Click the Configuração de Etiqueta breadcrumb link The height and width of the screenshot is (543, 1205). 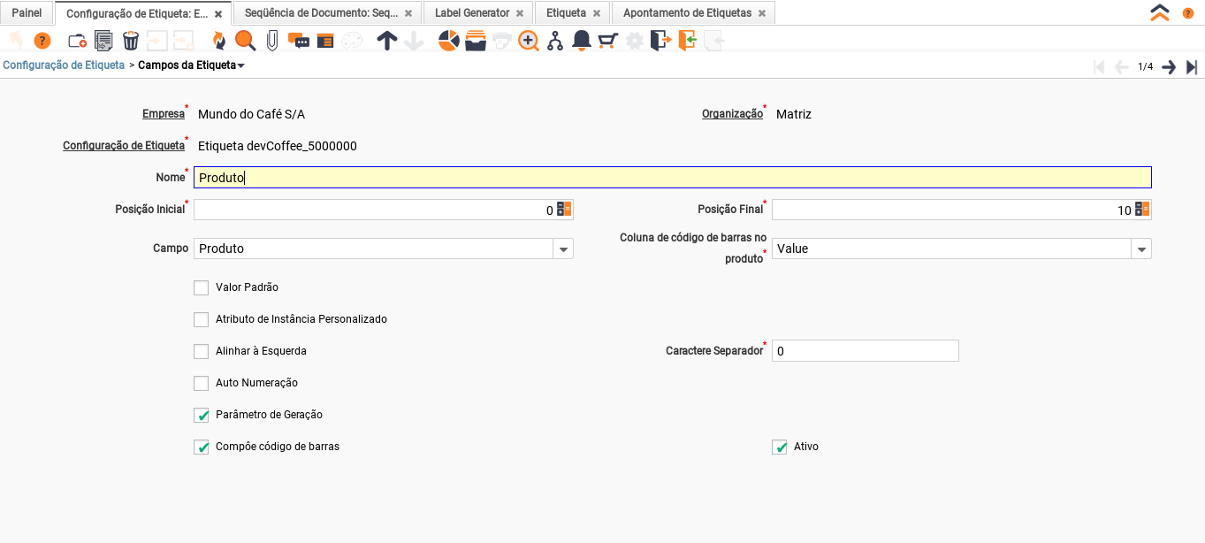64,65
